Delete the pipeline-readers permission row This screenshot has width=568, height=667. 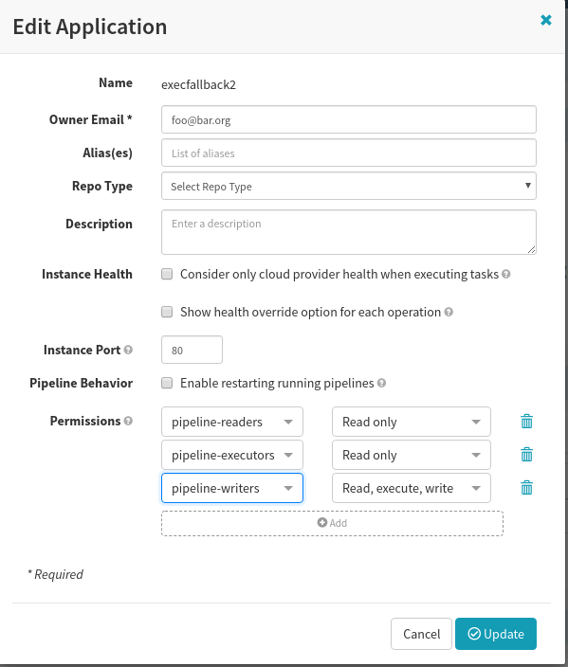(526, 422)
